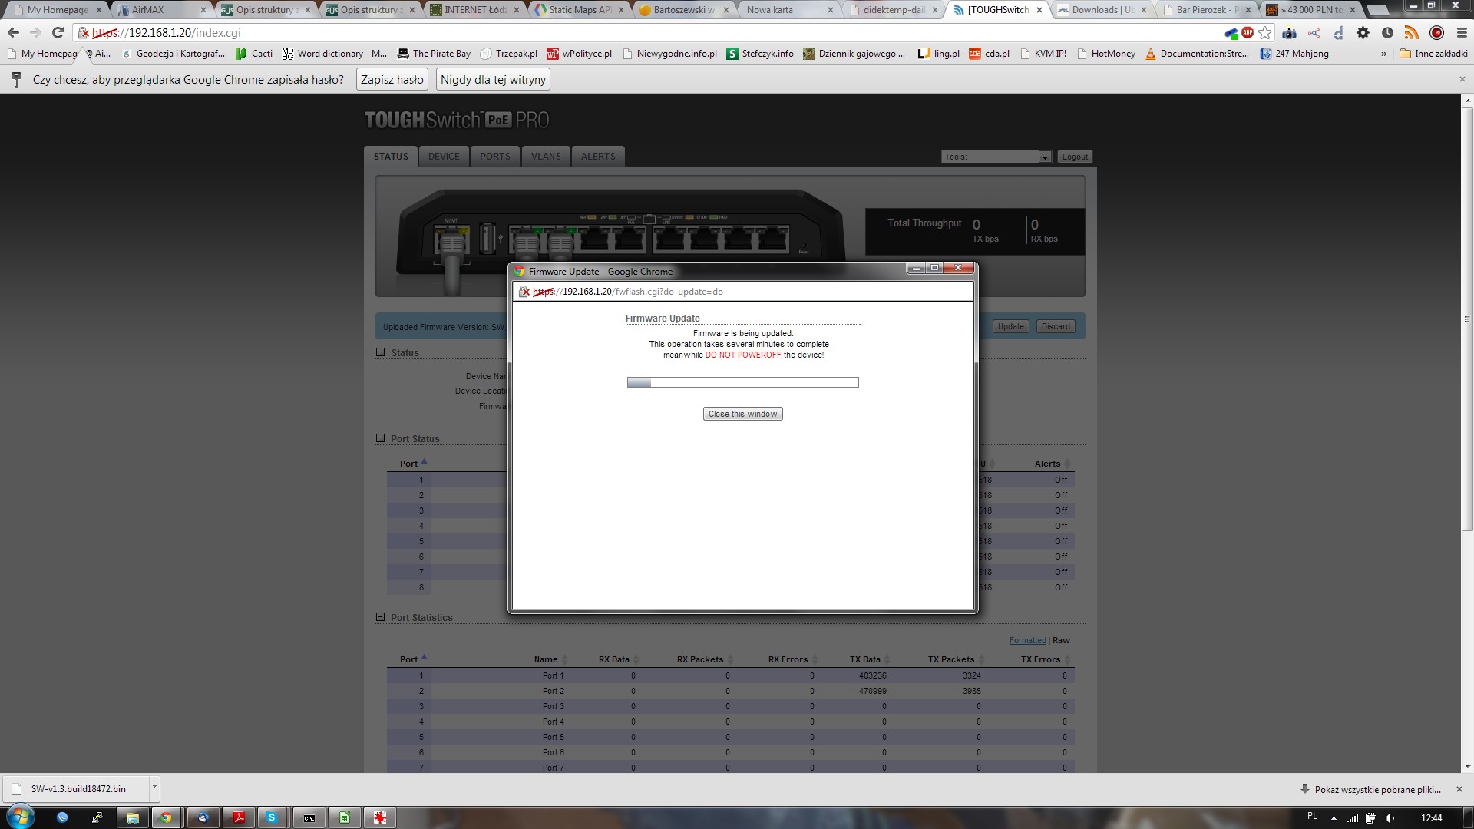Open the wPolityce.pl bookmark
The image size is (1474, 829).
coord(579,54)
